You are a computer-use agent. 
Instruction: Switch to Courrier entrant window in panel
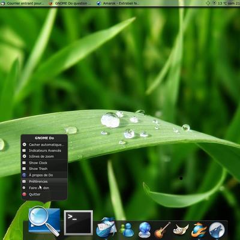(x=22, y=3)
